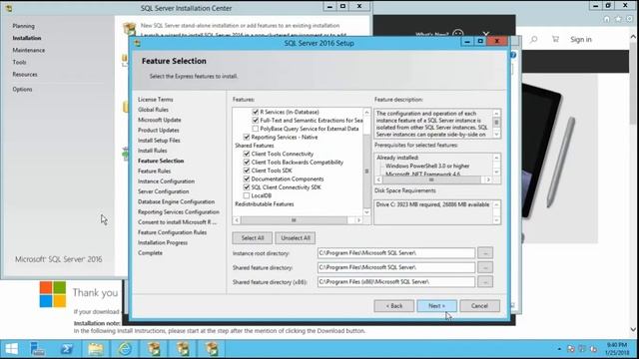The height and width of the screenshot is (359, 639).
Task: Click the Instance Configuration step
Action: pyautogui.click(x=166, y=181)
